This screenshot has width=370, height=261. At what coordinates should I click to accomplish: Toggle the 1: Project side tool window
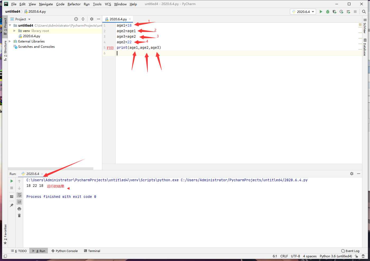[x=5, y=26]
